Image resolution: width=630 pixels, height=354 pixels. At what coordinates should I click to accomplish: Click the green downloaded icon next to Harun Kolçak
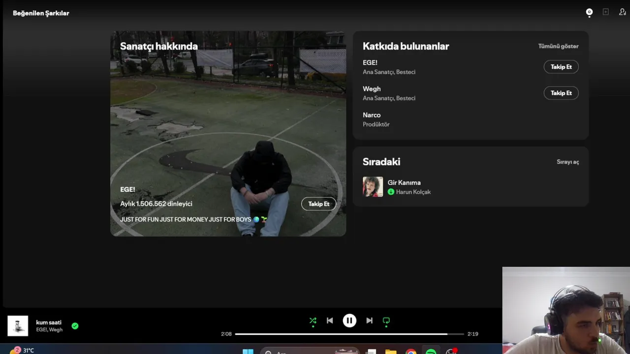point(391,192)
